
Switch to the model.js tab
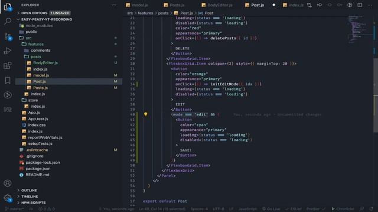[140, 5]
